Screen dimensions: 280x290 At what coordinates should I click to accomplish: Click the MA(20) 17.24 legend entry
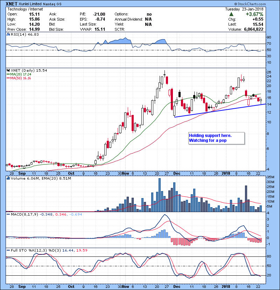point(19,74)
